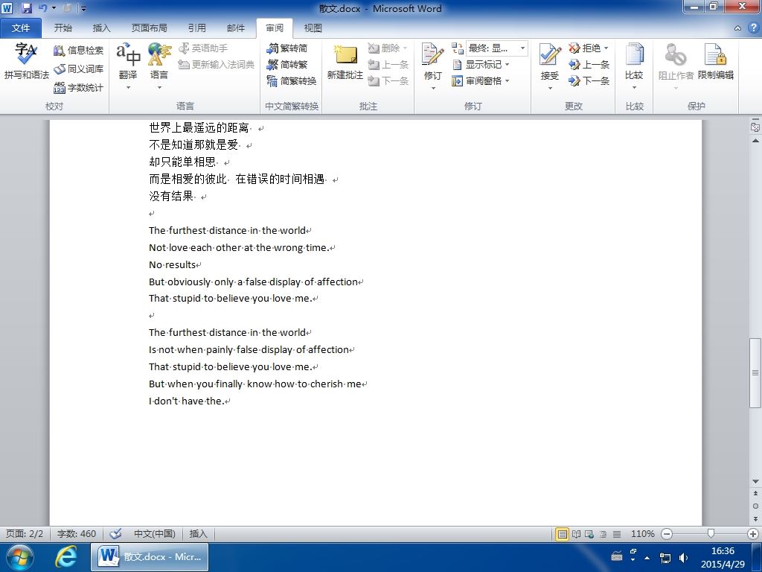Screen dimensions: 762x572
Task: Click the 110% zoom level button
Action: tap(642, 534)
